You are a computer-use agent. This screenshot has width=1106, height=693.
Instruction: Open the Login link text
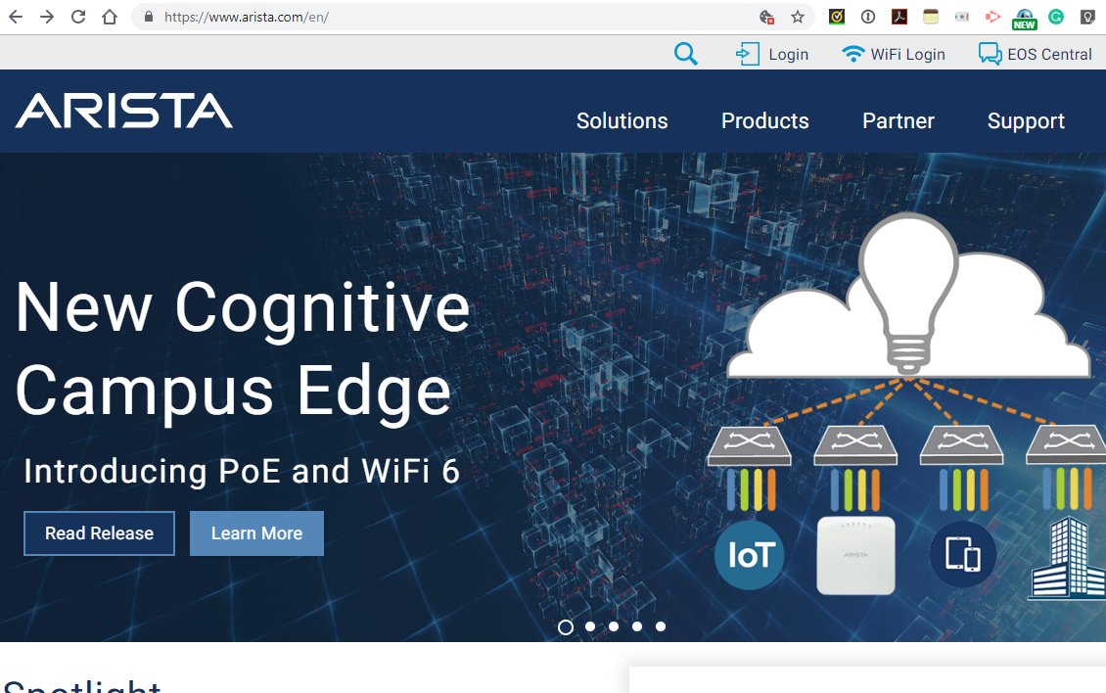point(789,55)
